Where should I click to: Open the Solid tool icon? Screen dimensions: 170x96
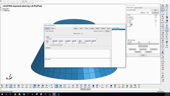[167, 17]
